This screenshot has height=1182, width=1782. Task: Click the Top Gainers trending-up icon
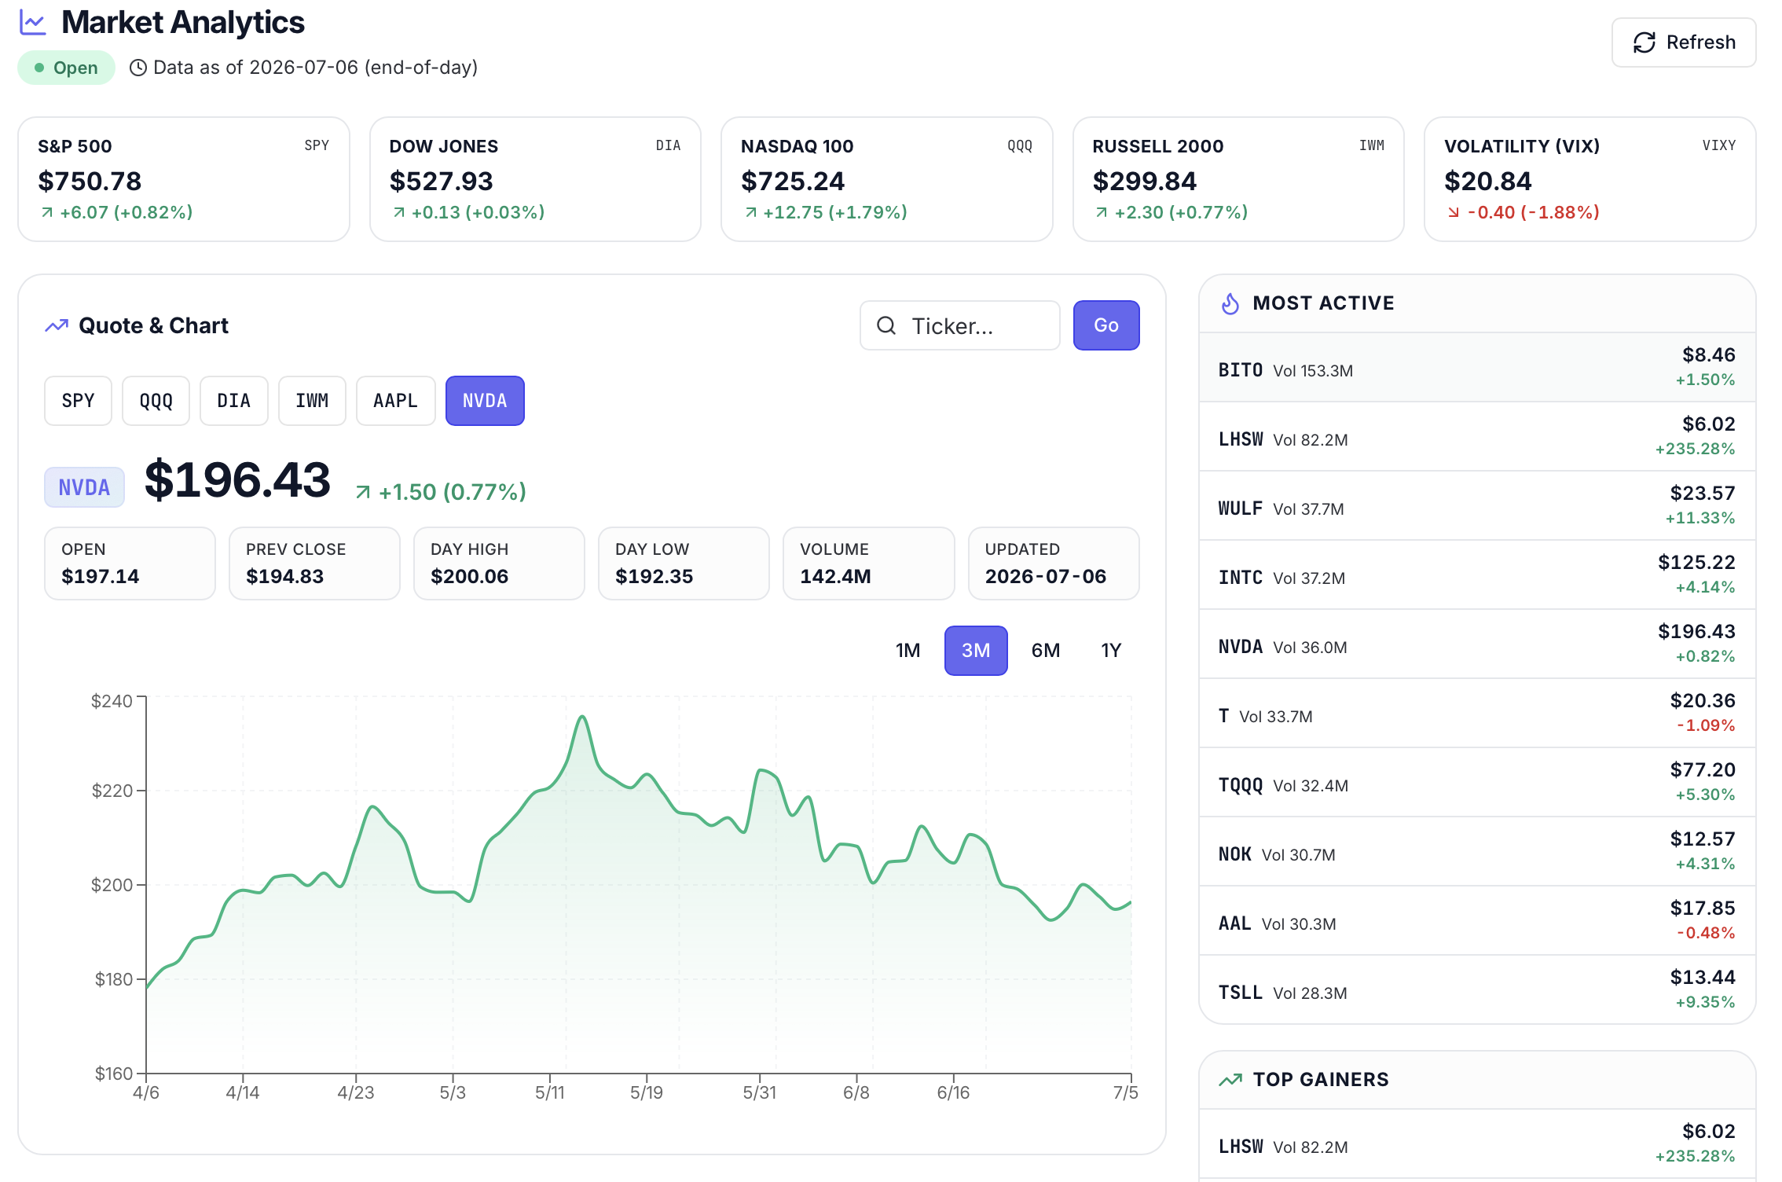point(1230,1080)
